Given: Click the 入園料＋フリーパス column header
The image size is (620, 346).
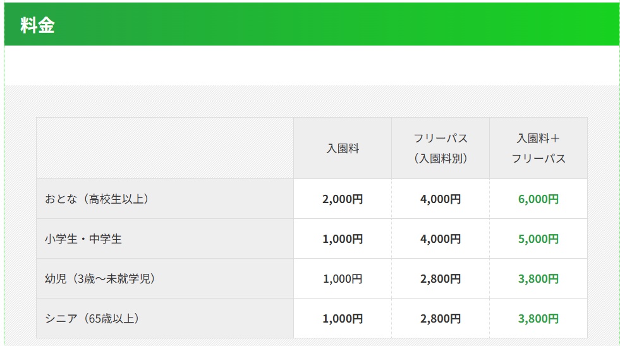Looking at the screenshot, I should pos(538,148).
